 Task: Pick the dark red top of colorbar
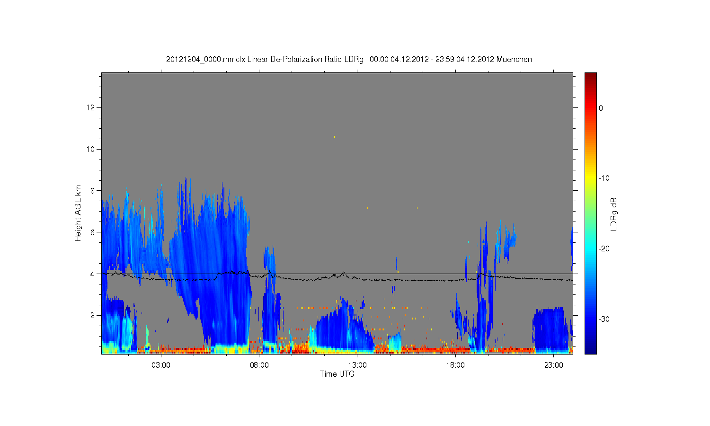[590, 76]
